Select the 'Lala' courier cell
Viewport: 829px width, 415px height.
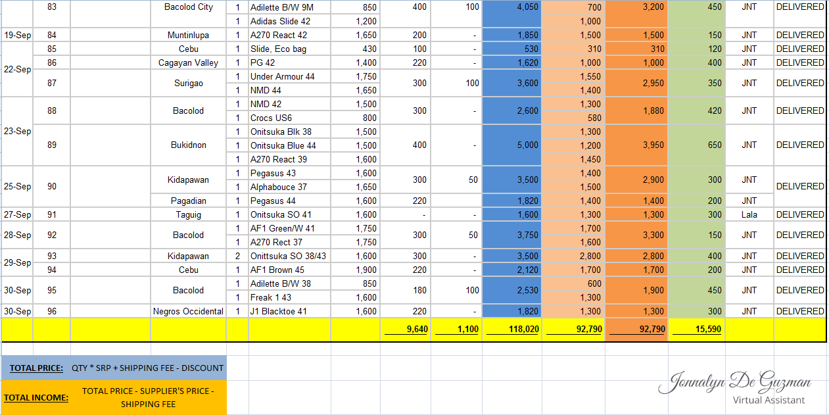(749, 214)
